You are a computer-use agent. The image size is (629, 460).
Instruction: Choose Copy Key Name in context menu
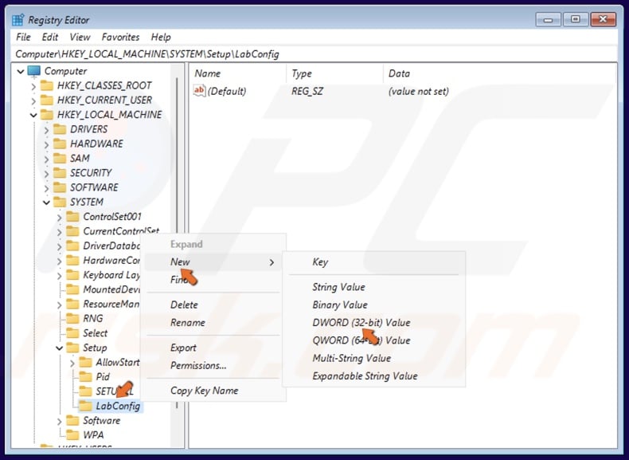click(214, 391)
